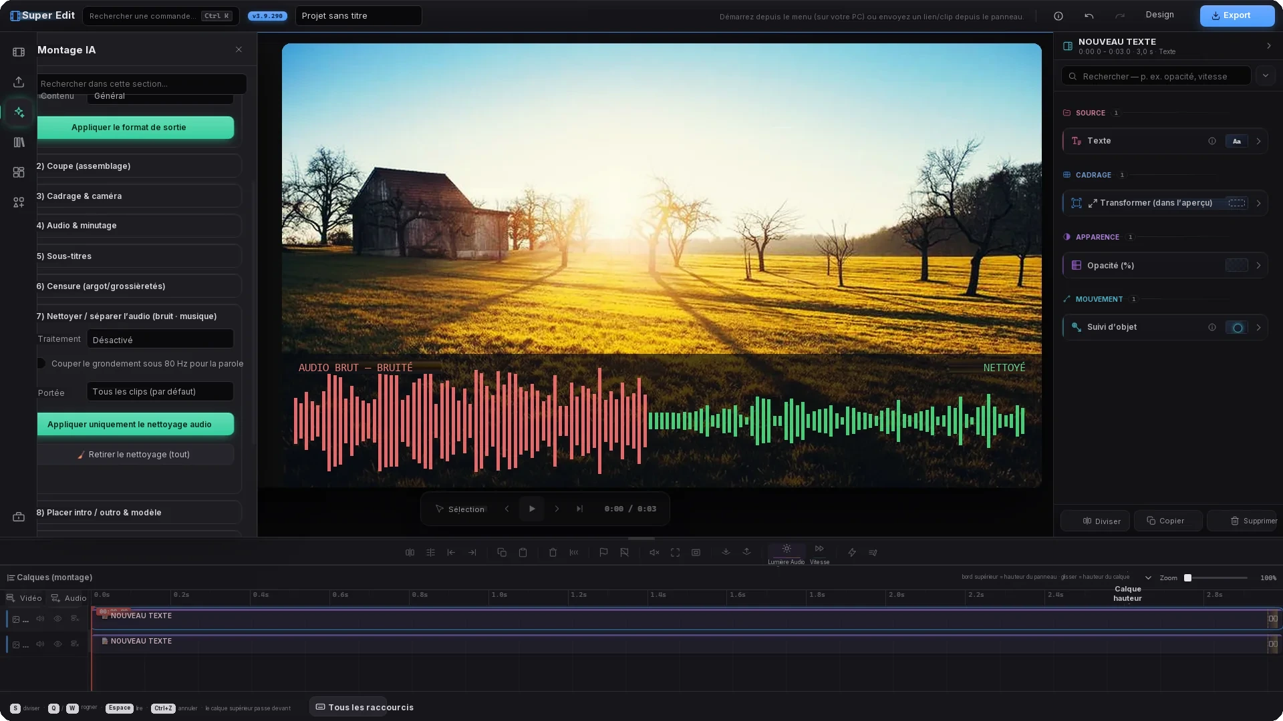
Task: Click the split clip toolbar icon
Action: [410, 552]
